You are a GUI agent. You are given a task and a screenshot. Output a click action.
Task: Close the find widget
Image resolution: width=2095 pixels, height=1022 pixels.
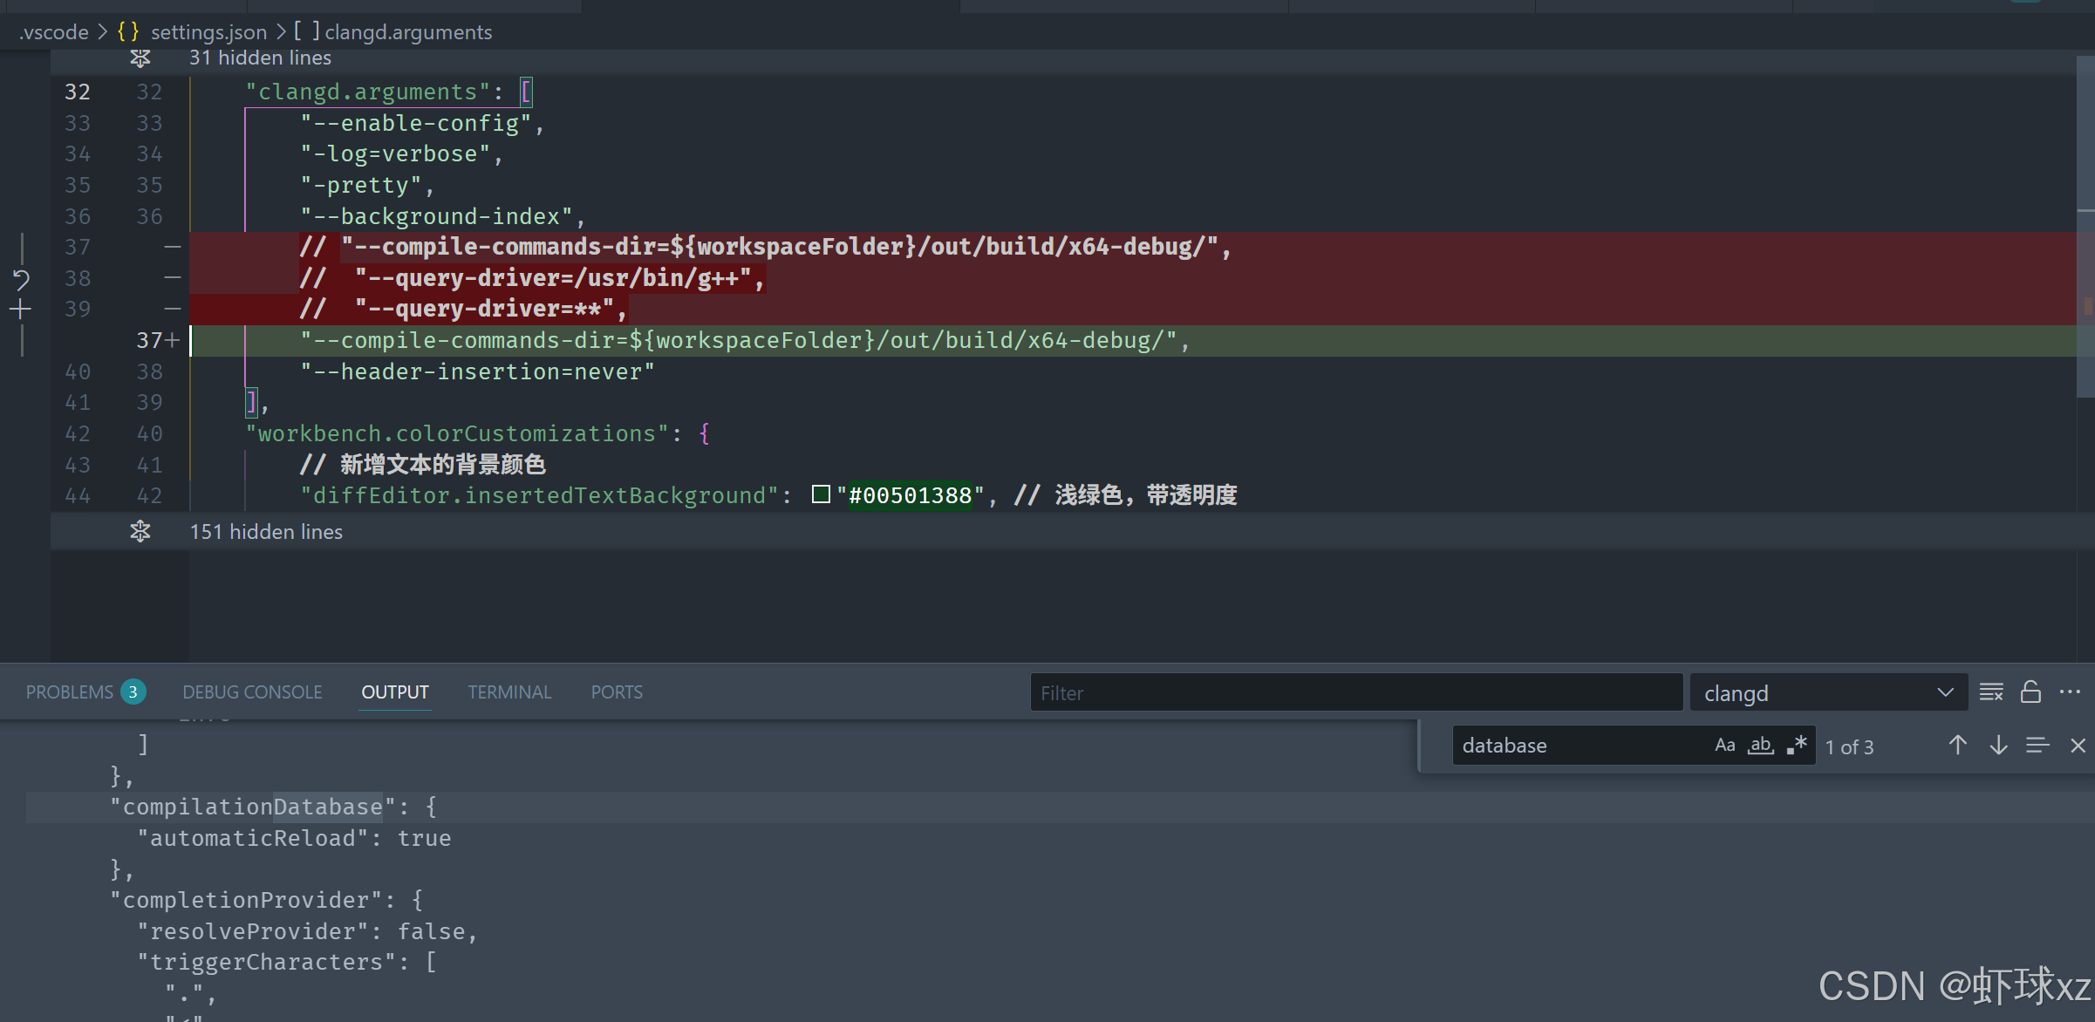(2078, 746)
